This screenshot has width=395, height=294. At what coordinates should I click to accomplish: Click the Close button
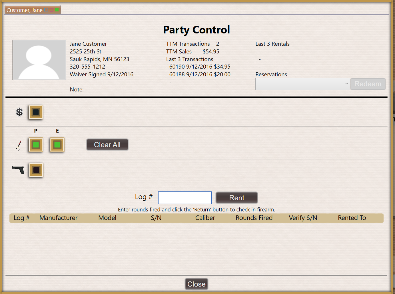tap(197, 284)
